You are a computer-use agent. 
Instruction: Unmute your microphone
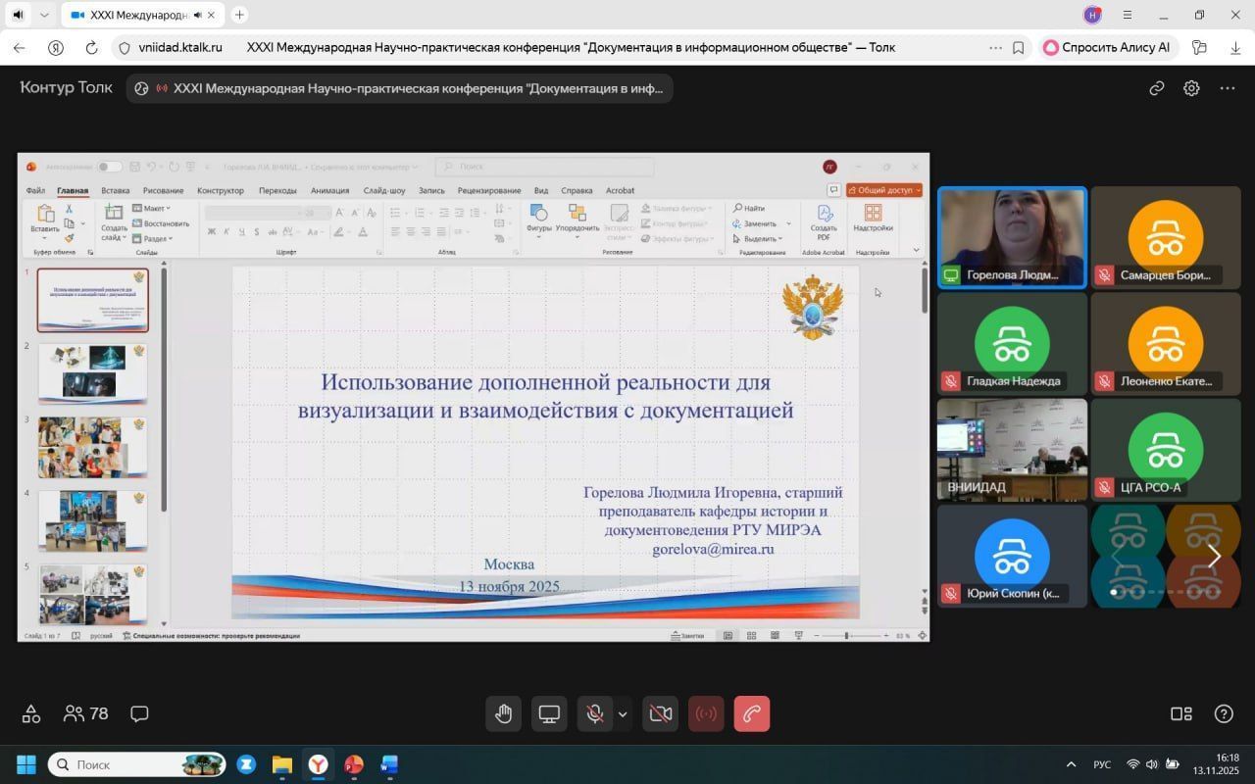tap(594, 714)
